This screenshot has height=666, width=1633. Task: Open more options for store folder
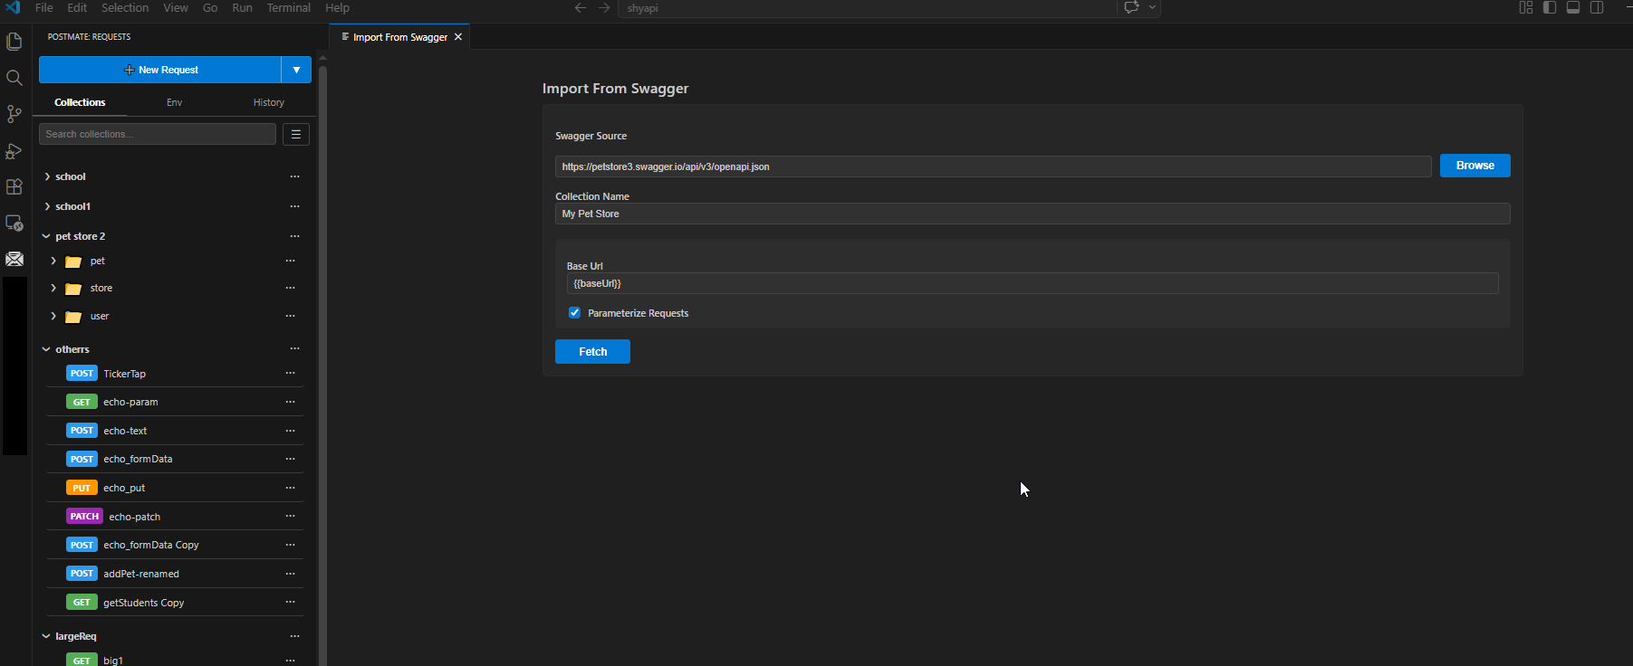point(290,288)
